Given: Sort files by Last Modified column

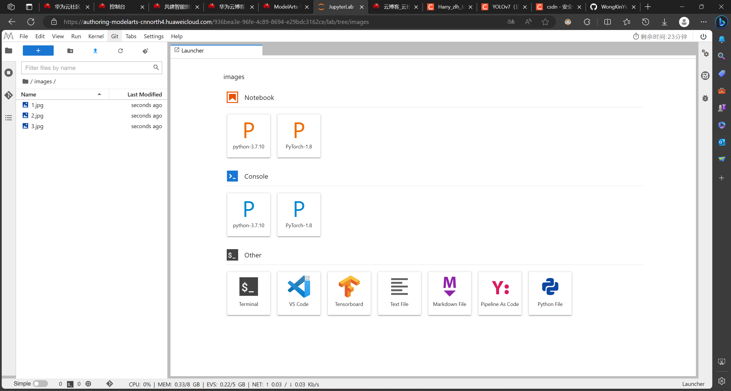Looking at the screenshot, I should tap(144, 94).
